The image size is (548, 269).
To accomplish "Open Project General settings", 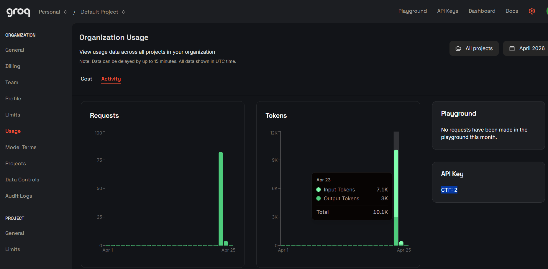I will click(15, 233).
